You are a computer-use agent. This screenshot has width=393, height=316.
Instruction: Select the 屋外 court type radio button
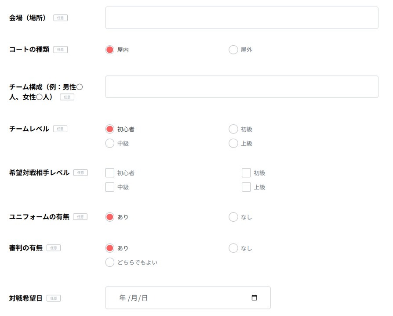coord(233,50)
